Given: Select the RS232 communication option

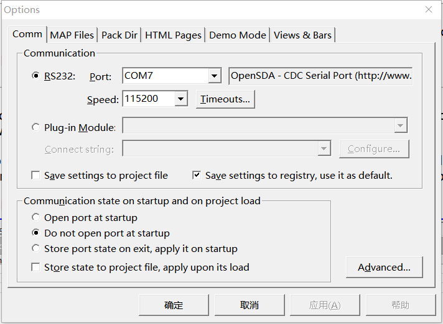Looking at the screenshot, I should click(35, 76).
